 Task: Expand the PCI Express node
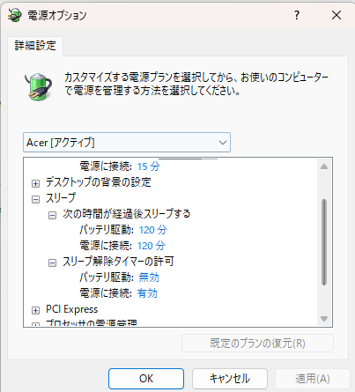[35, 310]
